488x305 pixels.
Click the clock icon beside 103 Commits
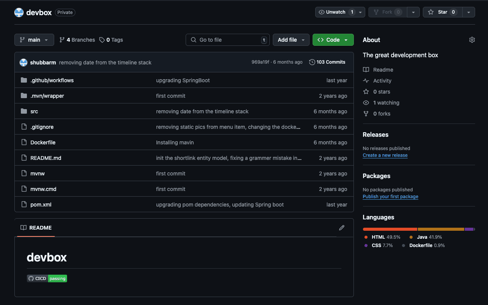[x=312, y=62]
